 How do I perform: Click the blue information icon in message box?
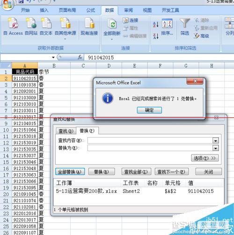point(108,98)
